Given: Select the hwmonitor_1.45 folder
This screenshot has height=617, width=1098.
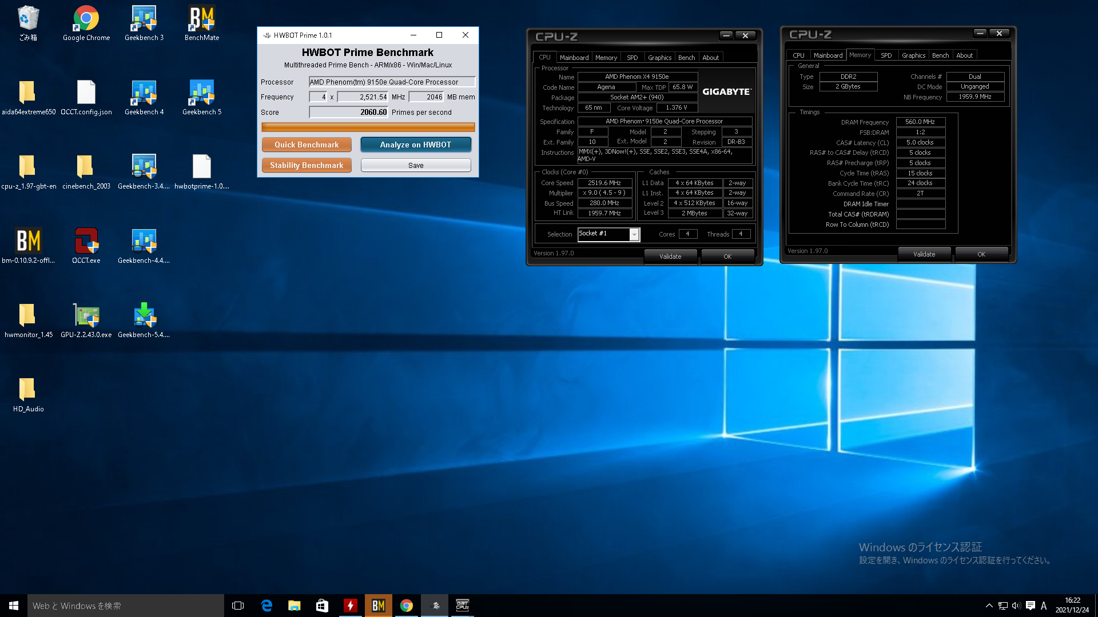Looking at the screenshot, I should click(x=28, y=320).
